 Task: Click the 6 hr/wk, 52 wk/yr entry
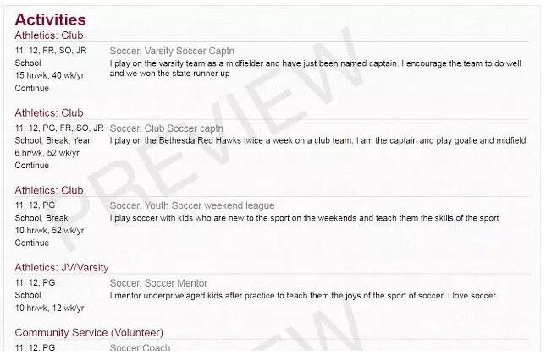(47, 153)
